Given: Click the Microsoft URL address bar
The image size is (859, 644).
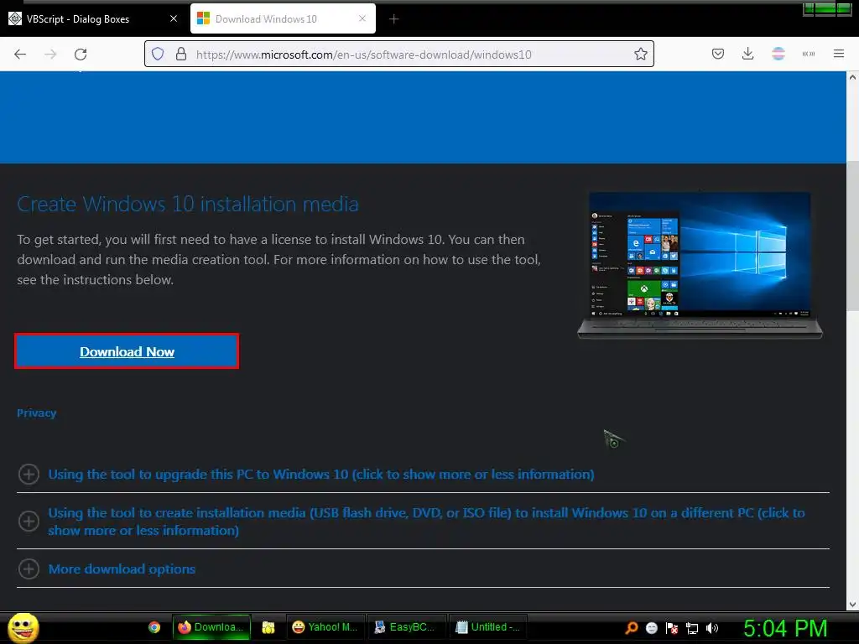Looking at the screenshot, I should point(398,55).
